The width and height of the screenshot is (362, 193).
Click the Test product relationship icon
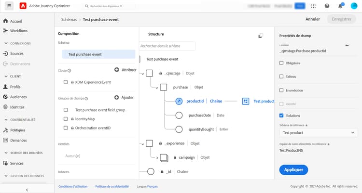click(x=246, y=101)
